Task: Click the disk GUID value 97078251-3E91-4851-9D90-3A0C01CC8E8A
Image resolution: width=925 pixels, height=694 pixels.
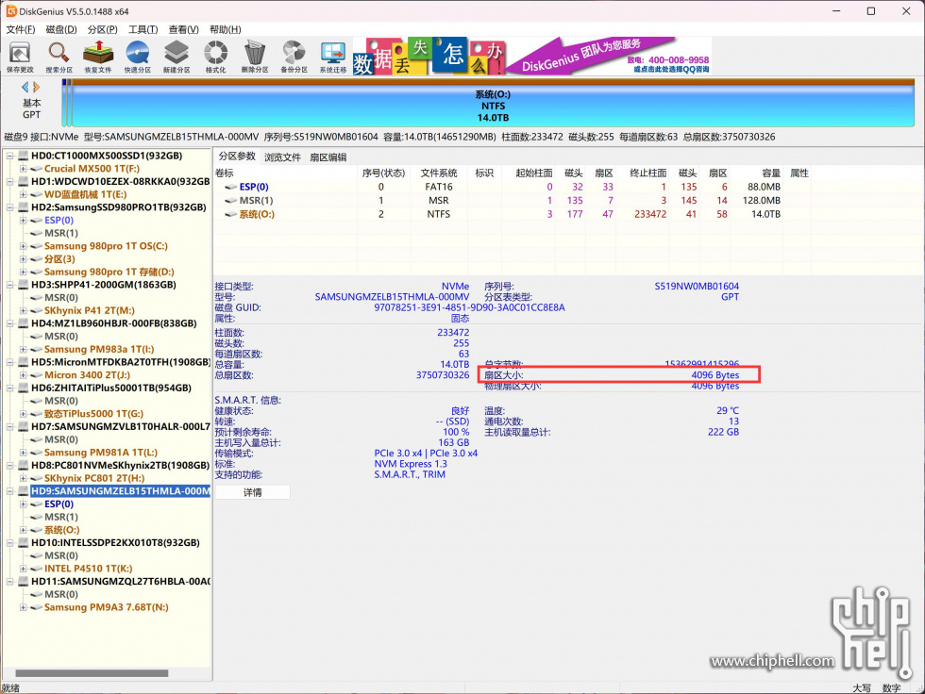Action: [469, 307]
